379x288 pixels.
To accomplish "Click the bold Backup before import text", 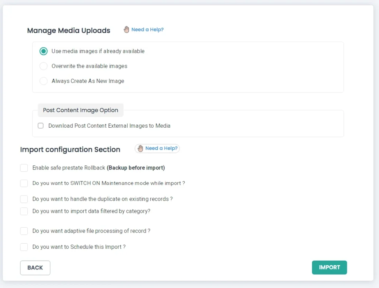I will pyautogui.click(x=135, y=168).
